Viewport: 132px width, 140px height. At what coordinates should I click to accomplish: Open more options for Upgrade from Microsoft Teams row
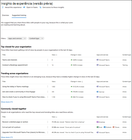(x=48, y=132)
